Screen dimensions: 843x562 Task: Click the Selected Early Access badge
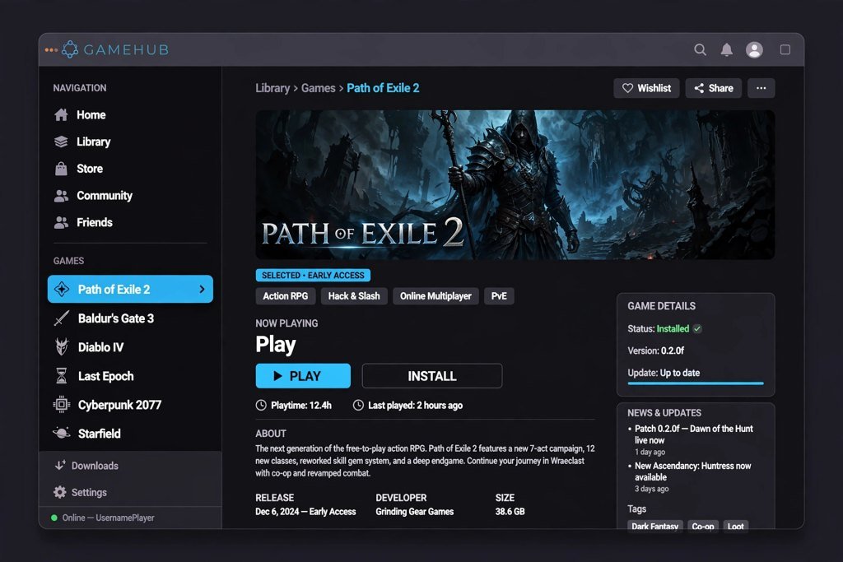pos(313,275)
